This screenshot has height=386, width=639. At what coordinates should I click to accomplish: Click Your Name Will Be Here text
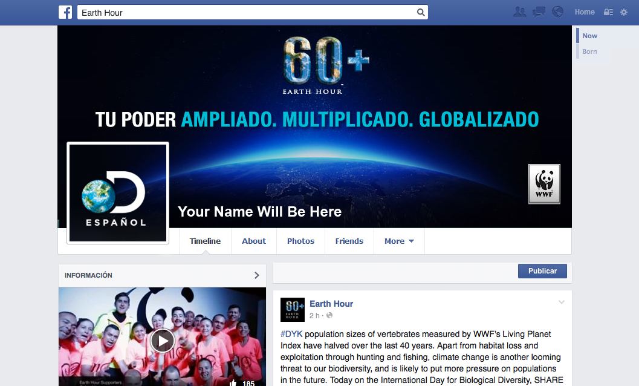[259, 212]
